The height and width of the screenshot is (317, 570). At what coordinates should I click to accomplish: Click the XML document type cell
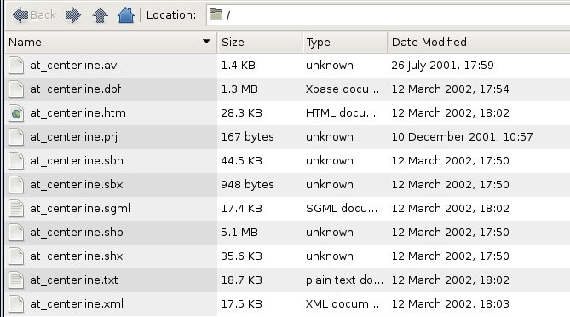tap(343, 304)
